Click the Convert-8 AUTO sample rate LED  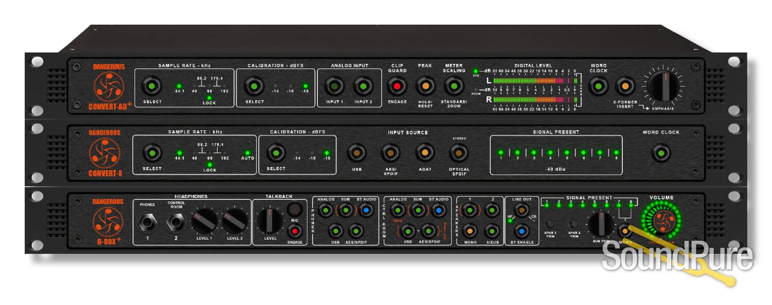pos(247,153)
